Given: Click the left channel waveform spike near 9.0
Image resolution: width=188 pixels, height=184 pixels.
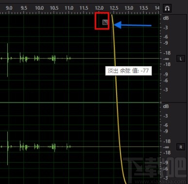Looking at the screenshot, I should [x=7, y=60].
